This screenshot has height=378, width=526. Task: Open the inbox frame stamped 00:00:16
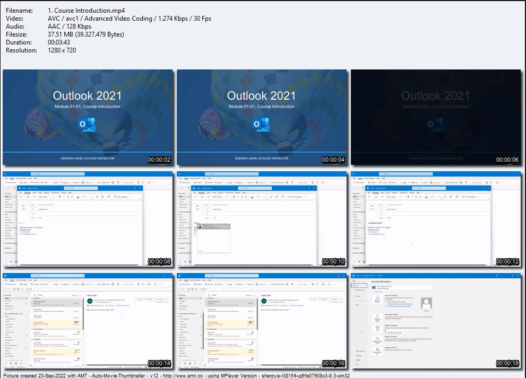[x=262, y=321]
